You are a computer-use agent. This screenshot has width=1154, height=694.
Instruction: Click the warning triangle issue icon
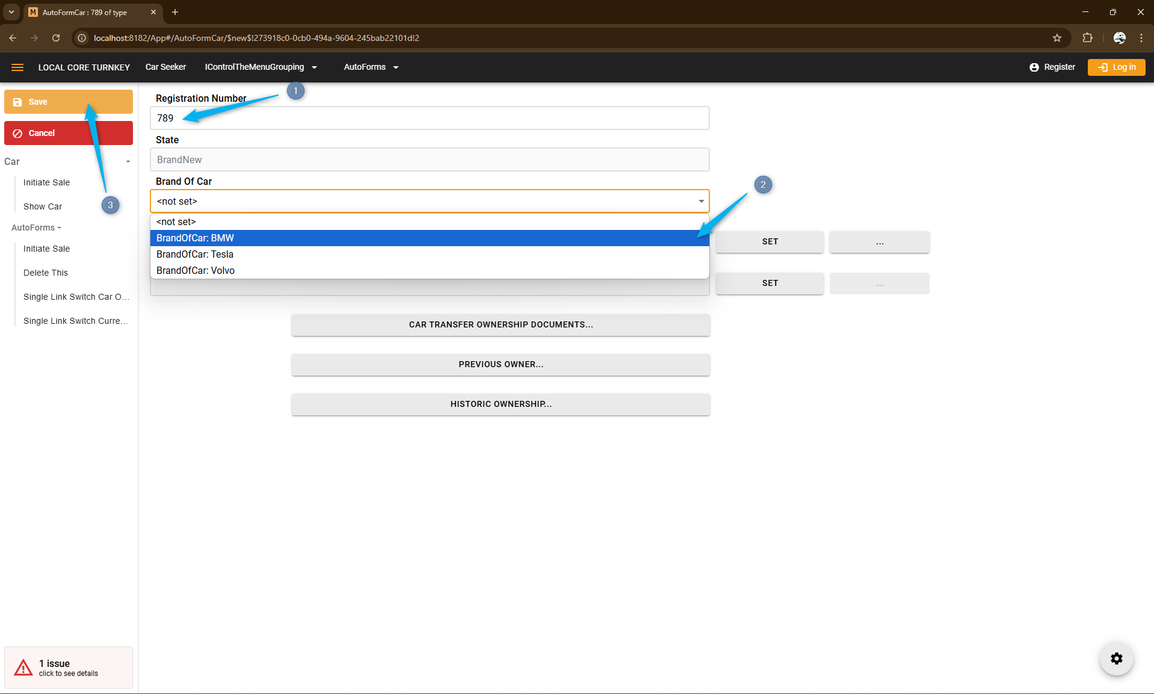pos(23,668)
